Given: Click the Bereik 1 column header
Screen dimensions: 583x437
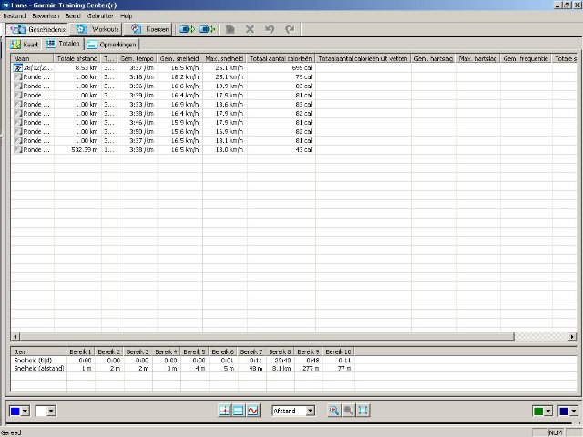Looking at the screenshot, I should tap(81, 351).
